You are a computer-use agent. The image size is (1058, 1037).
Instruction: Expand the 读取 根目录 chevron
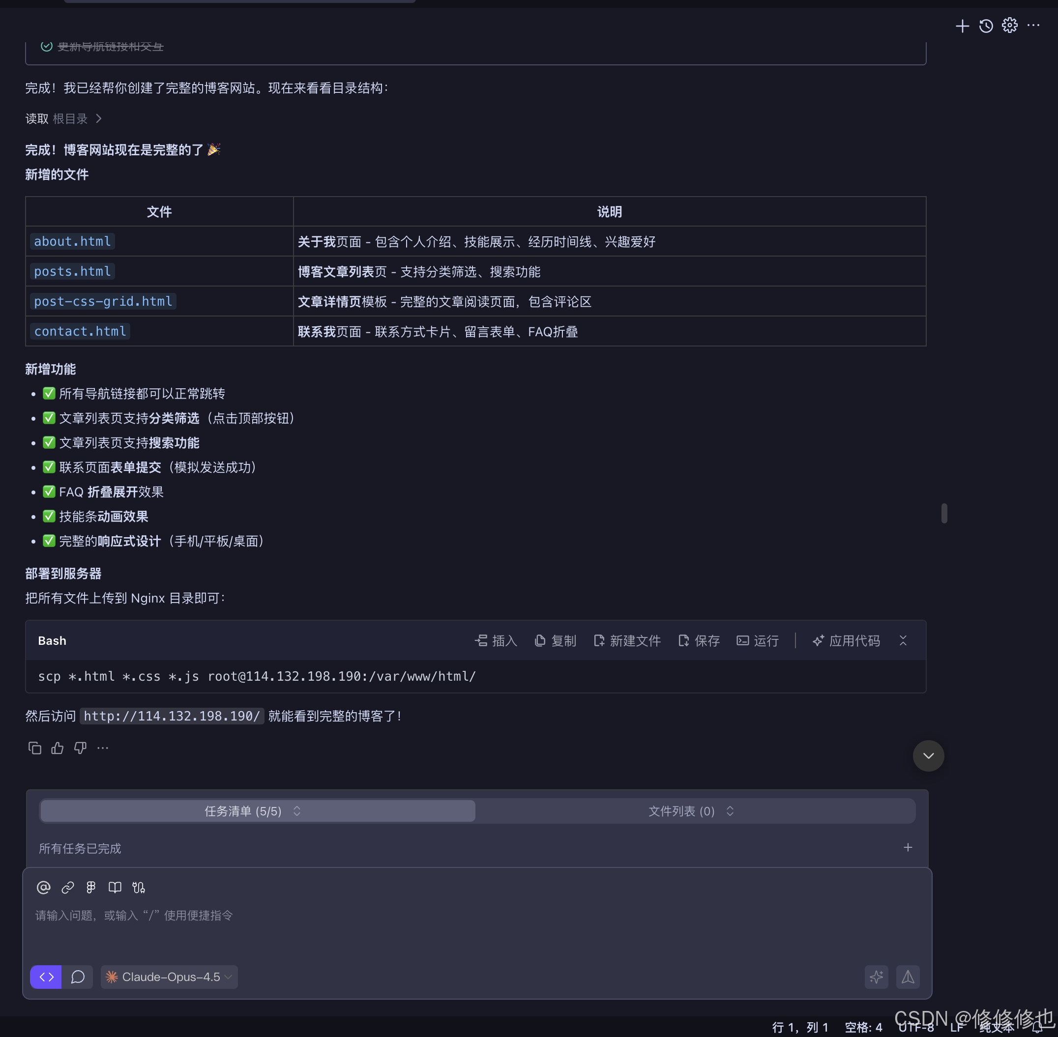tap(99, 119)
